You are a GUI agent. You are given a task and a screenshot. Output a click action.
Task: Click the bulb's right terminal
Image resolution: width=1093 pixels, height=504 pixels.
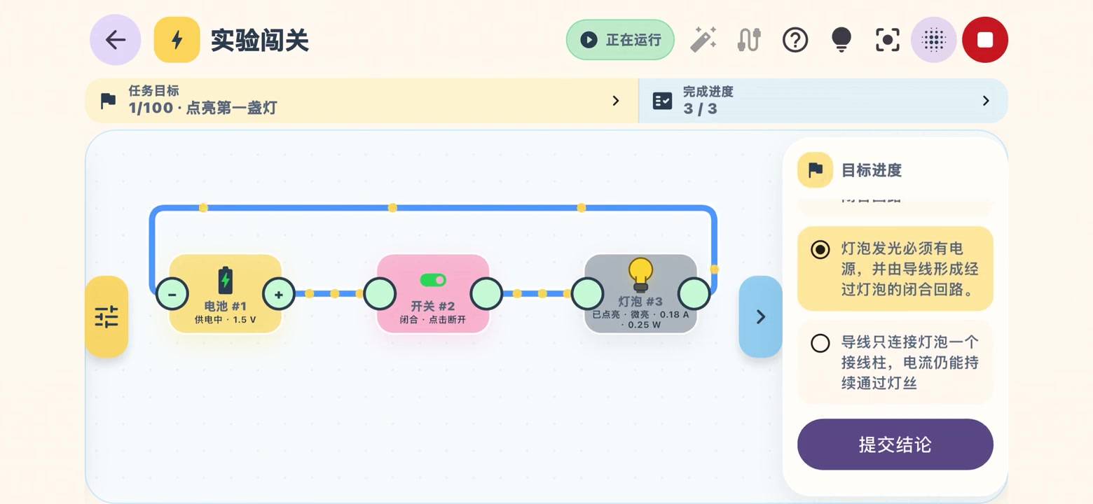coord(694,294)
